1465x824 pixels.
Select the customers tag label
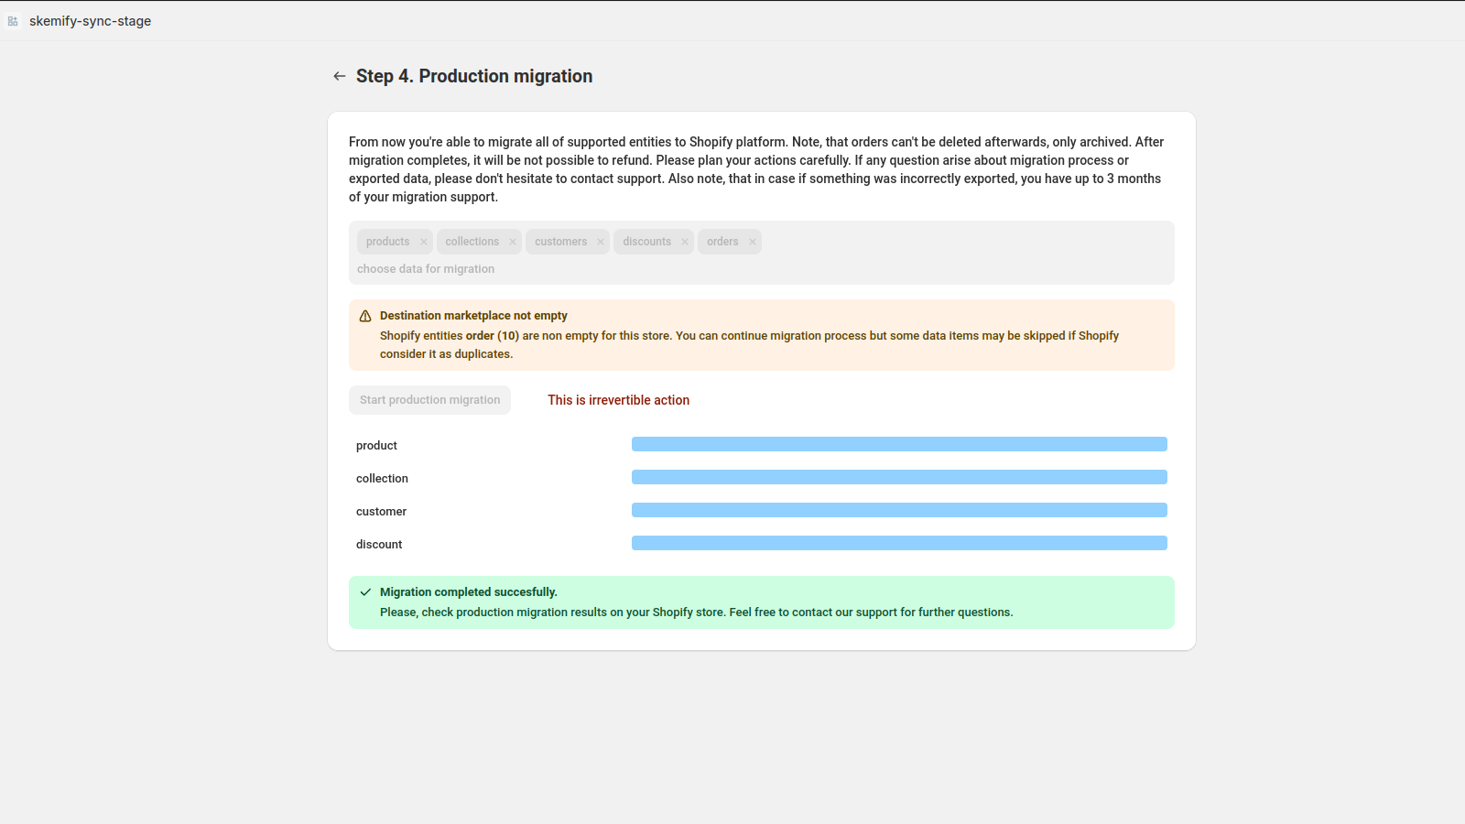pos(561,242)
